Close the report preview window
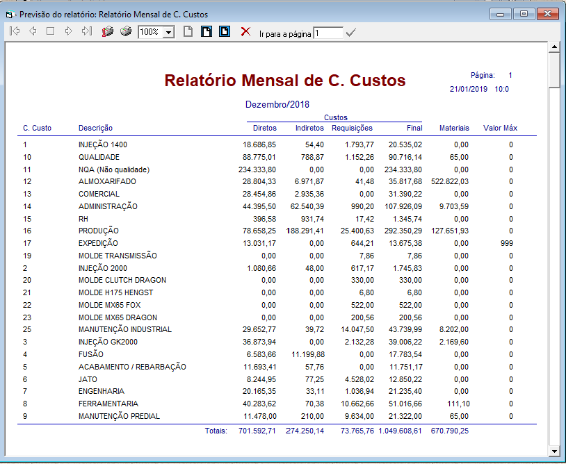 [x=548, y=14]
